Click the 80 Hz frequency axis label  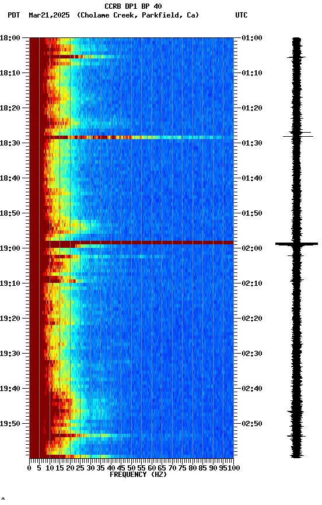point(192,468)
